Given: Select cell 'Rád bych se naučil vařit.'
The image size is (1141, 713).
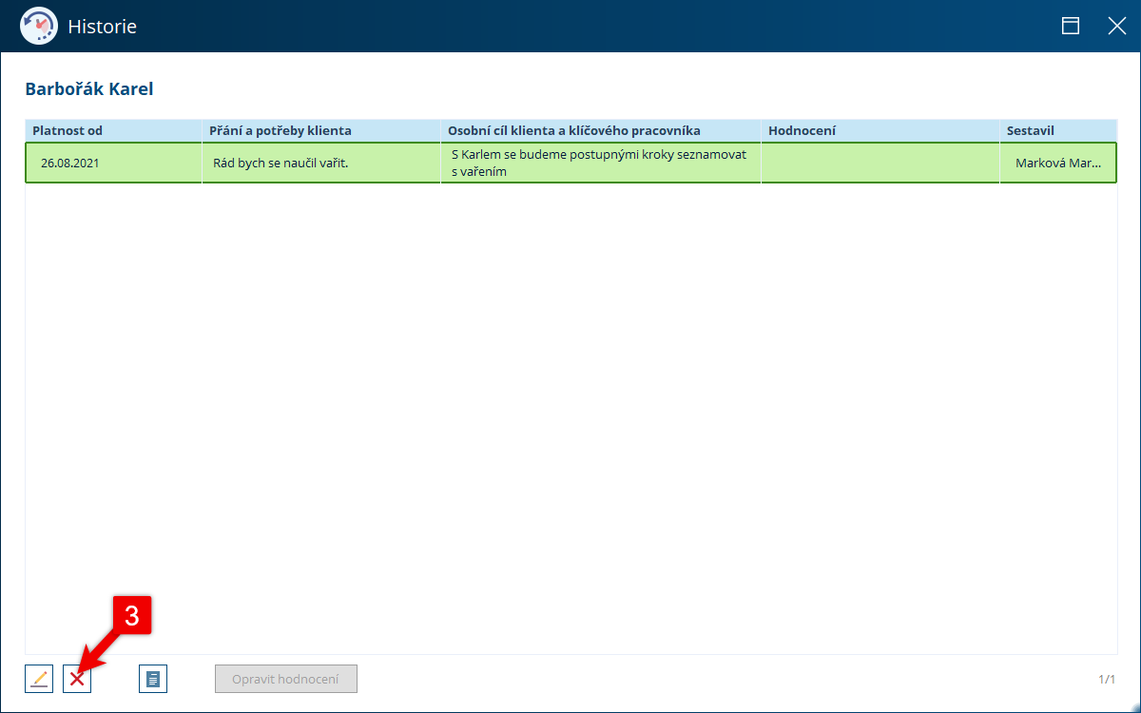Looking at the screenshot, I should coord(321,163).
